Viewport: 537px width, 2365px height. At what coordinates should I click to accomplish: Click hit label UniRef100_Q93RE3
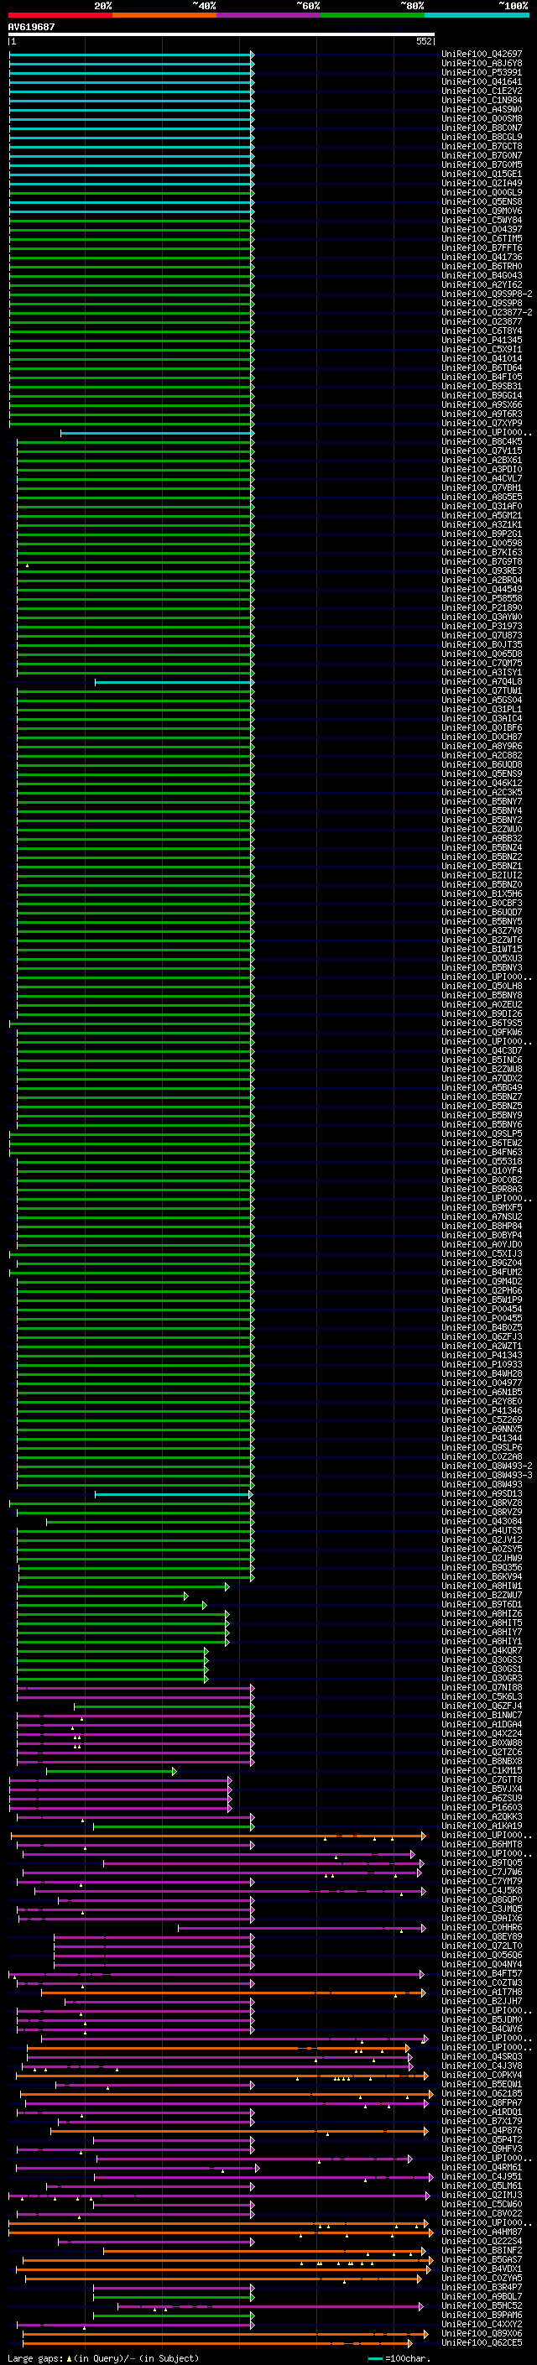pyautogui.click(x=481, y=570)
